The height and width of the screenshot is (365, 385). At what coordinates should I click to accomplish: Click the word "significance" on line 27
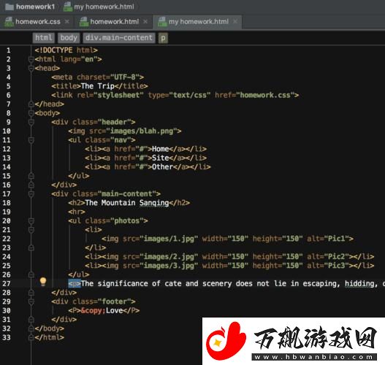(123, 283)
